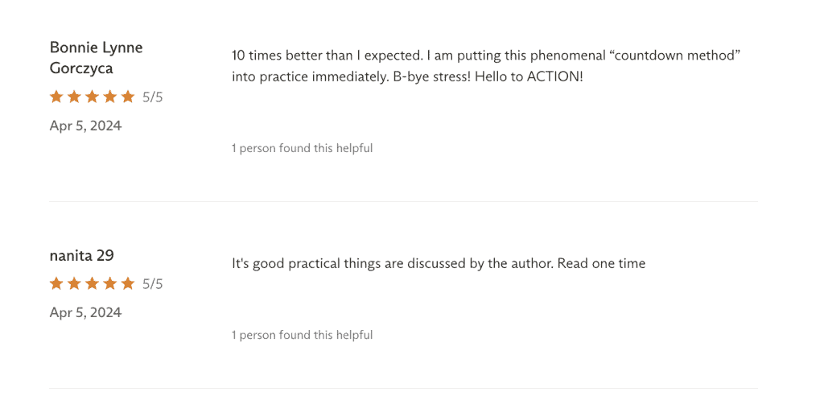824x396 pixels.
Task: Click first star in nanita 29's rating
Action: tap(56, 284)
